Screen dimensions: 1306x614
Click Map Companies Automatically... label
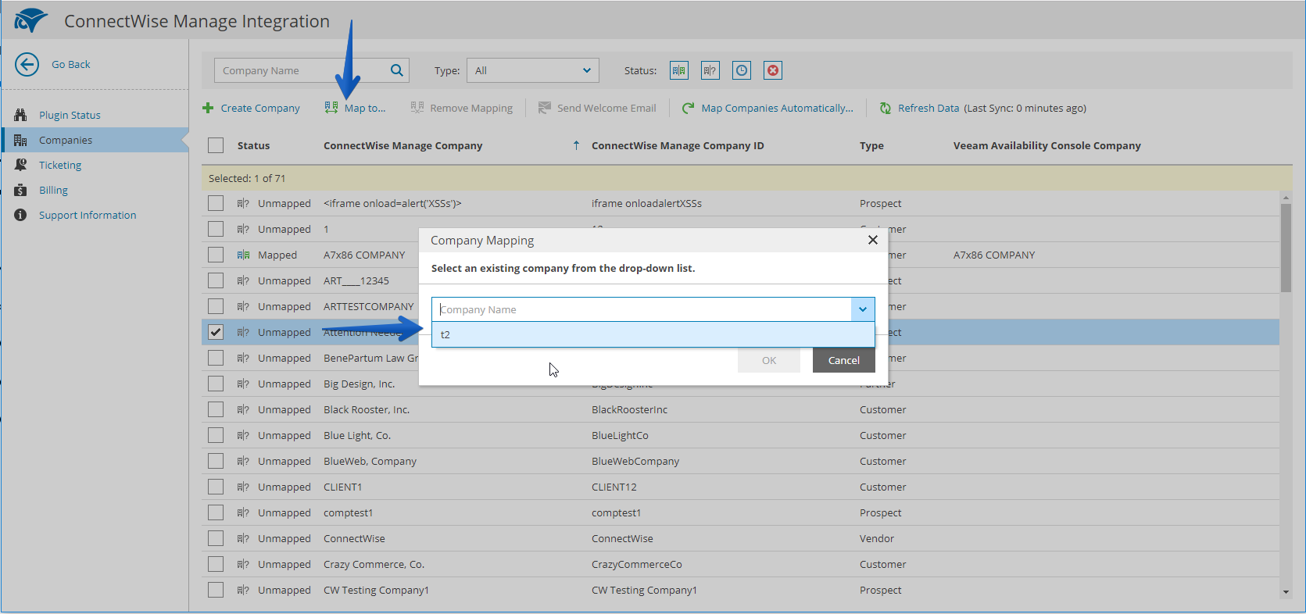(778, 108)
